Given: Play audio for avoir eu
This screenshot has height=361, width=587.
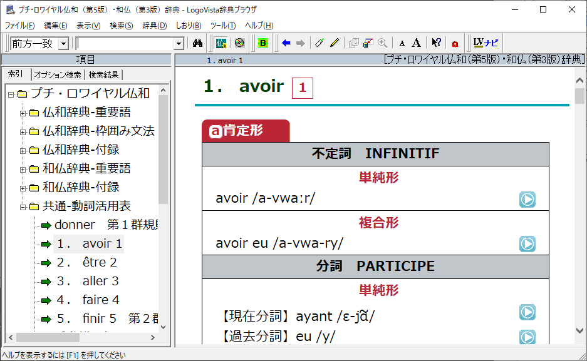Looking at the screenshot, I should 527,244.
